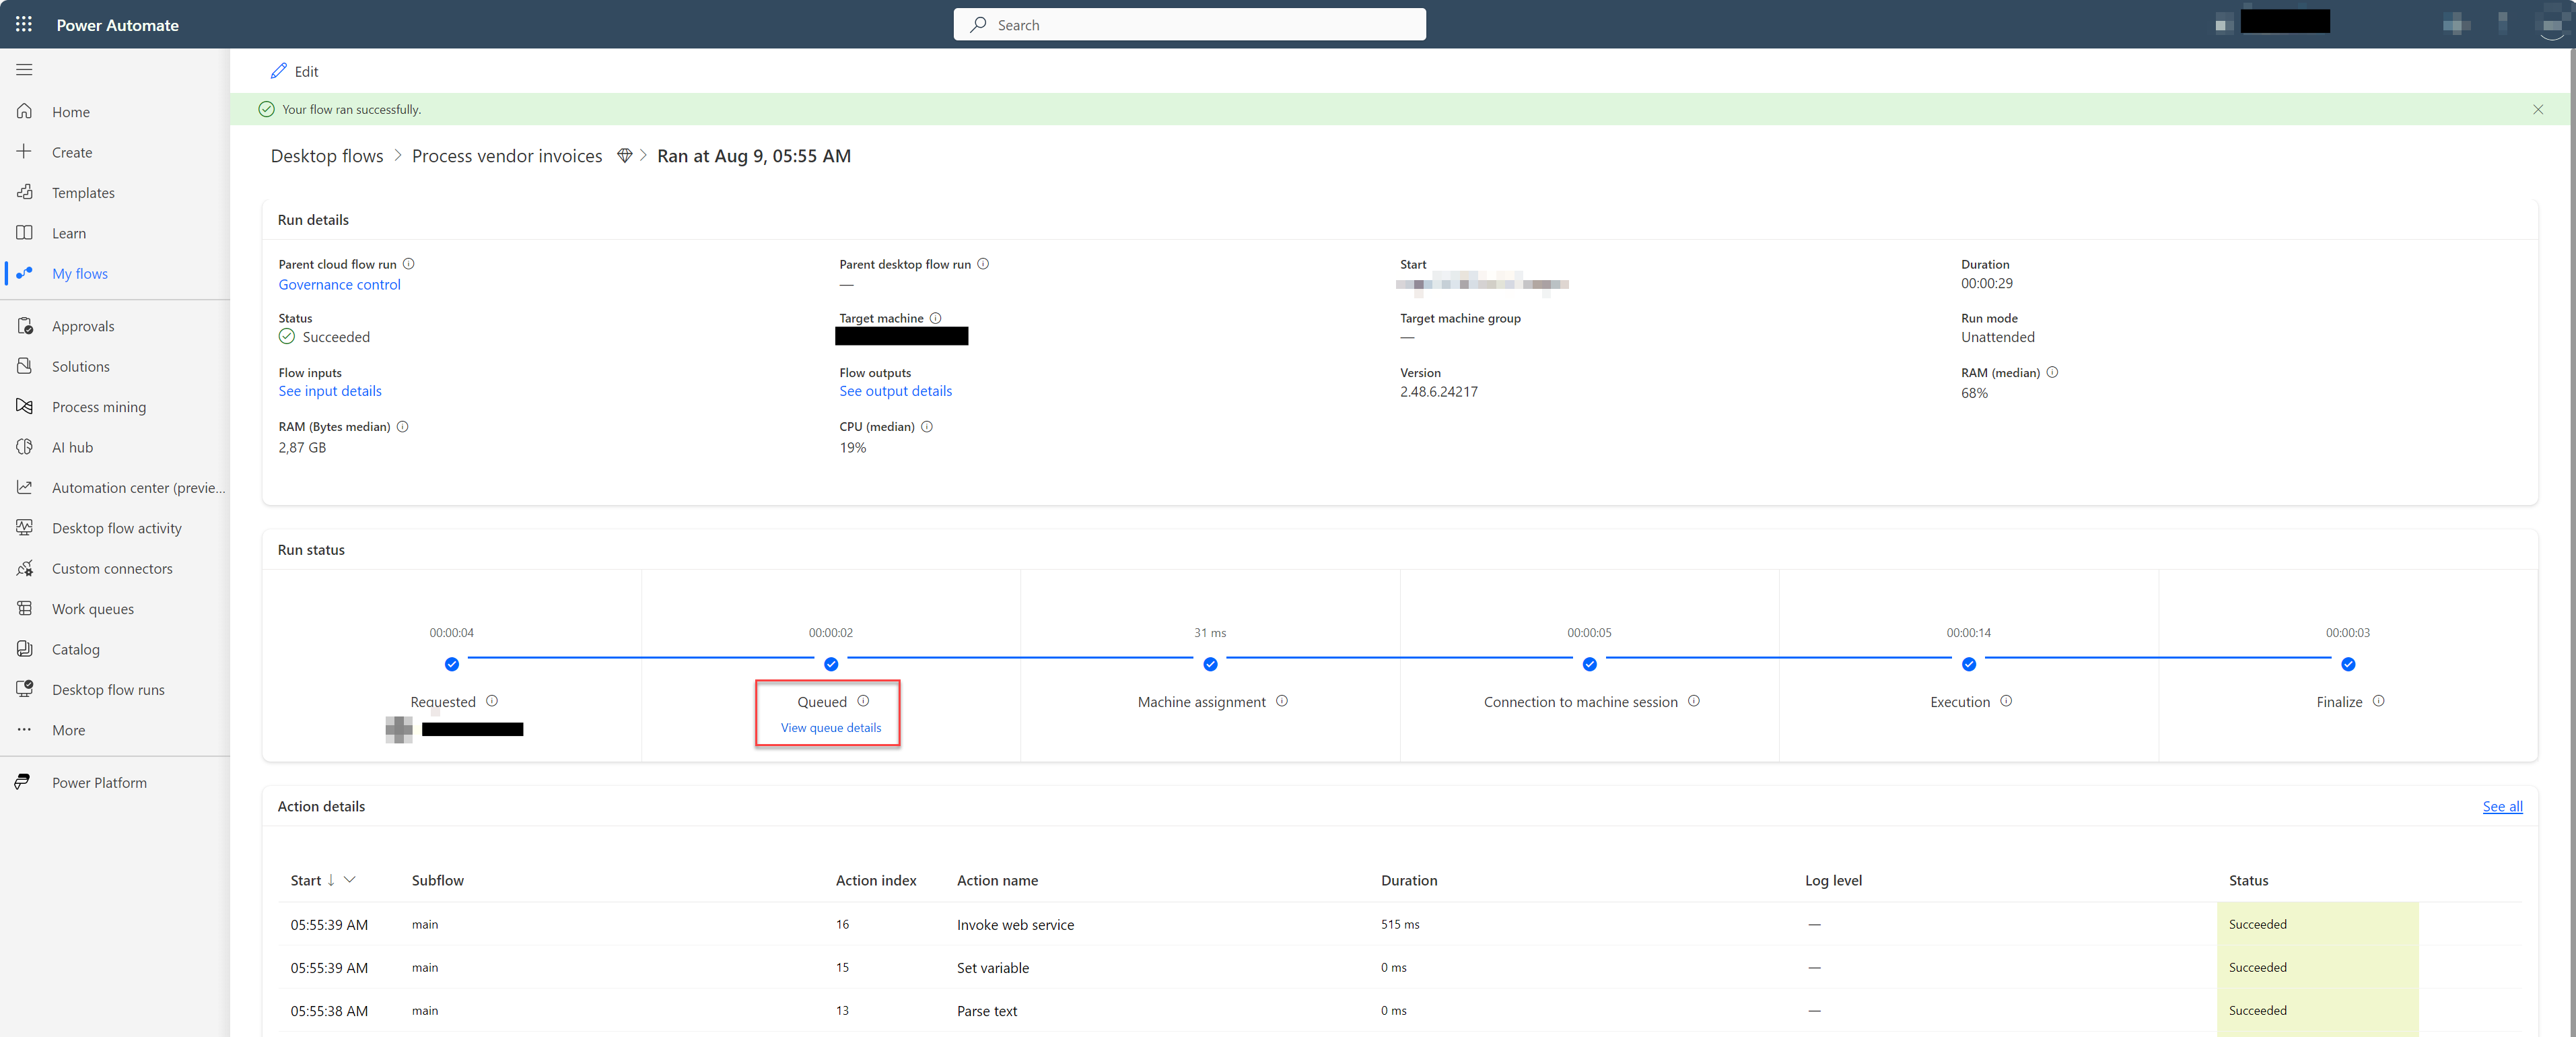Image resolution: width=2576 pixels, height=1037 pixels.
Task: Click the Power Platform sidebar icon
Action: point(25,780)
